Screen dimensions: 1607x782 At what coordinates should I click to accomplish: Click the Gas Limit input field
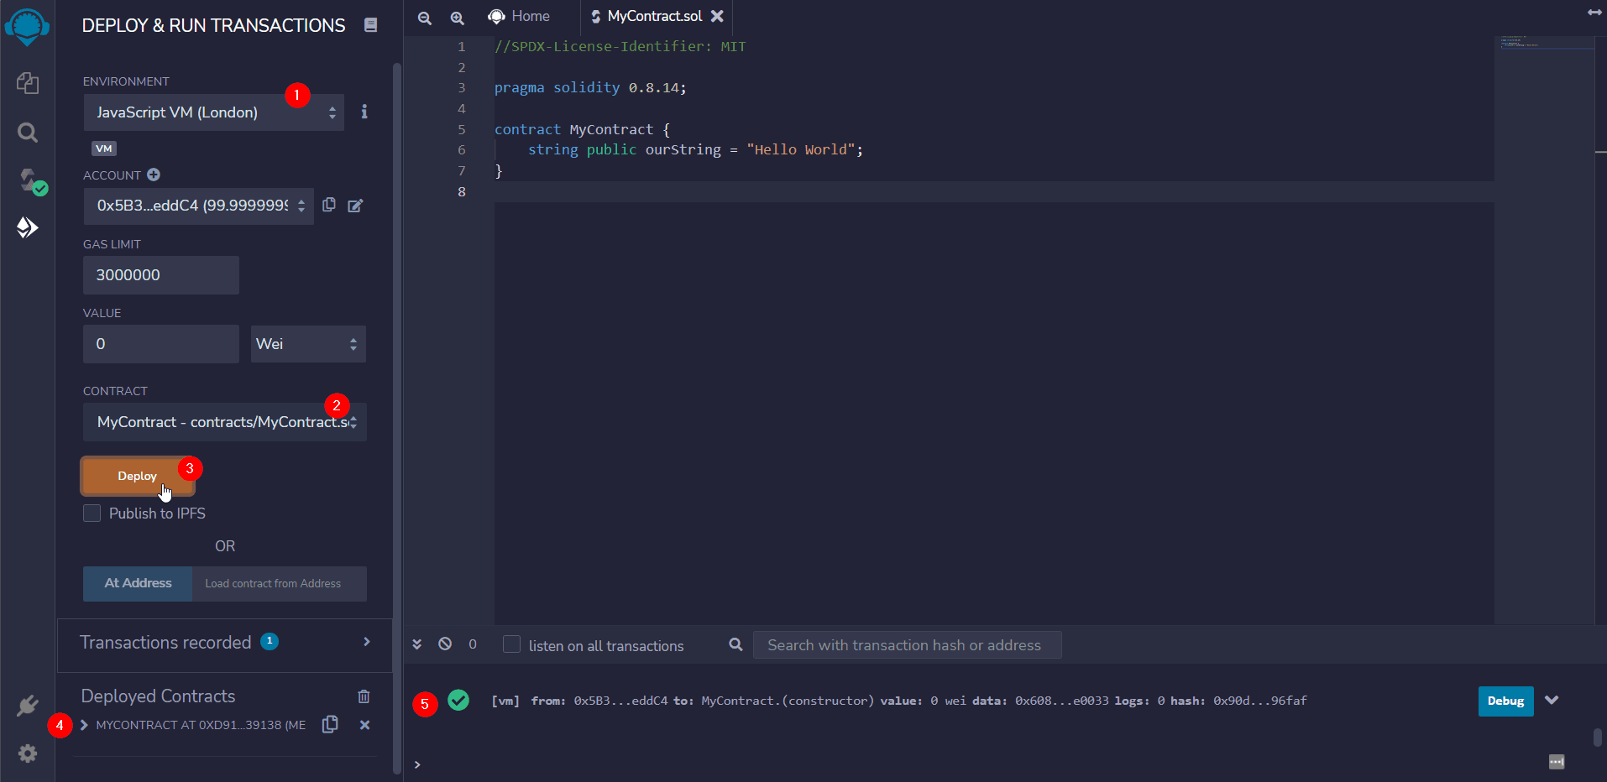tap(161, 275)
